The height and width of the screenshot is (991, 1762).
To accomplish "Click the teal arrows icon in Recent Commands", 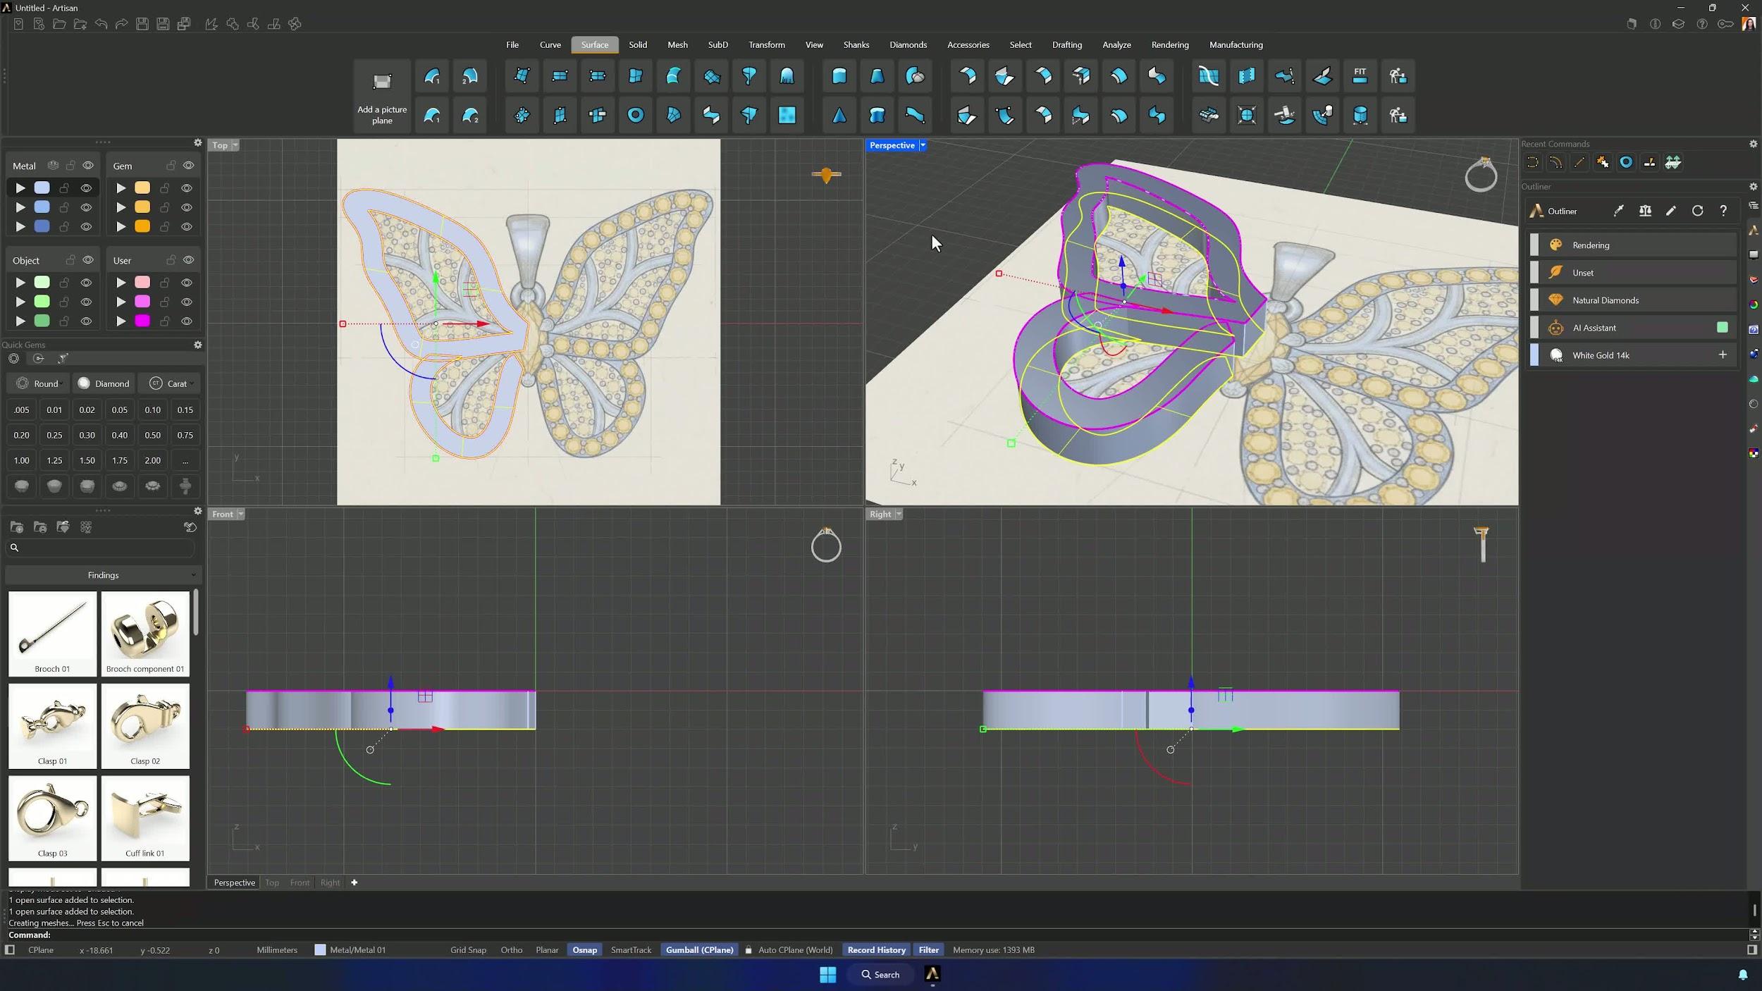I will point(1672,162).
